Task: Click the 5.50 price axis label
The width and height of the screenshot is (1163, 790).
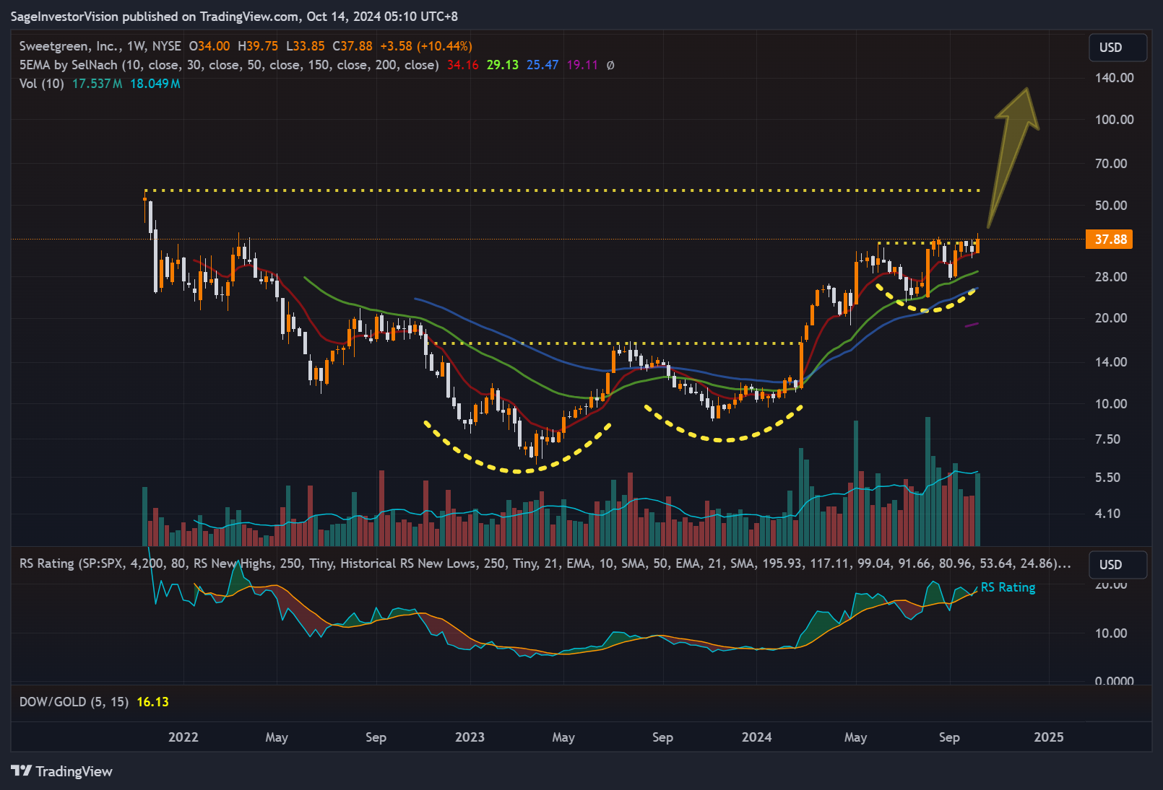Action: point(1108,478)
